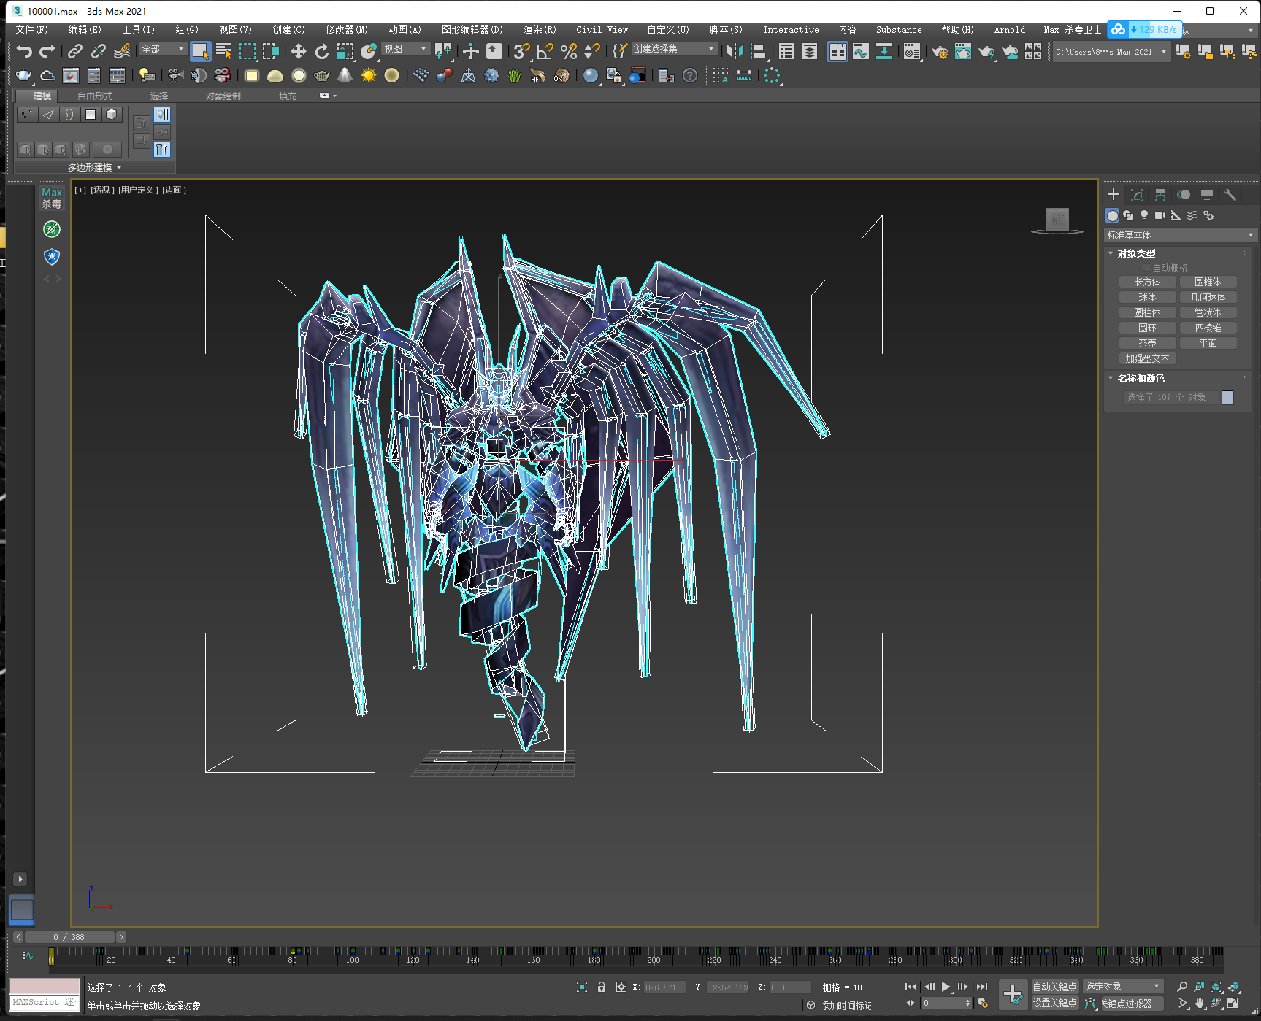This screenshot has width=1261, height=1021.
Task: Click the Play Animation button
Action: pos(946,987)
